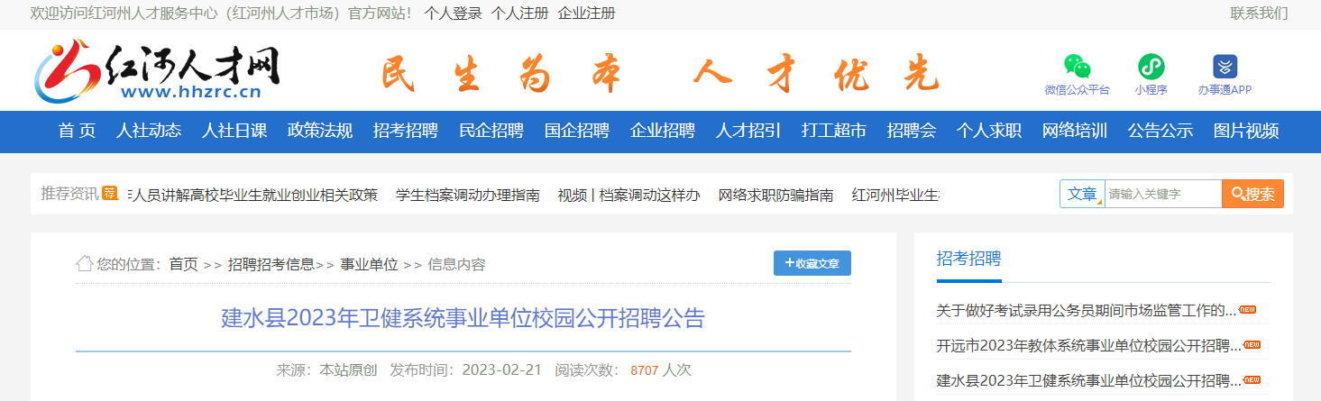
Task: Click 首页 in the breadcrumb
Action: pyautogui.click(x=183, y=264)
